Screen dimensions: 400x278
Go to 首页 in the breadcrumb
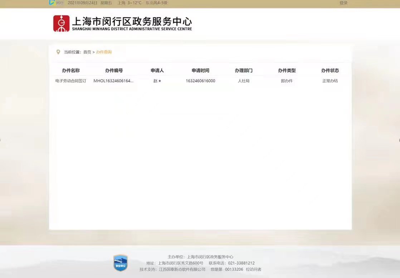[x=87, y=52]
